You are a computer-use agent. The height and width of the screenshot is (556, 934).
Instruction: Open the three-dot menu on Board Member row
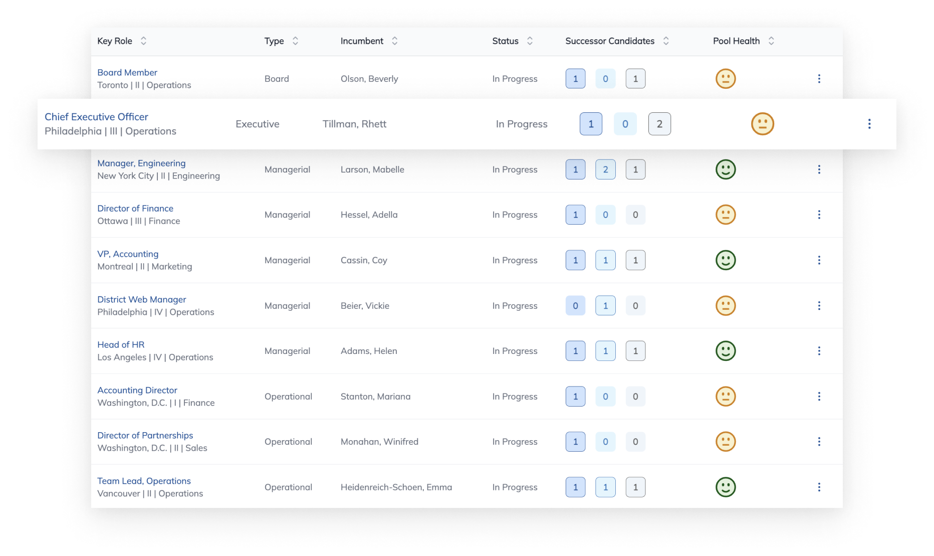click(x=820, y=79)
